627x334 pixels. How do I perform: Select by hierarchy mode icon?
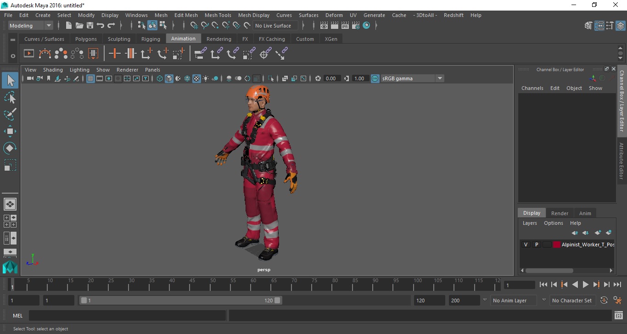pyautogui.click(x=142, y=26)
